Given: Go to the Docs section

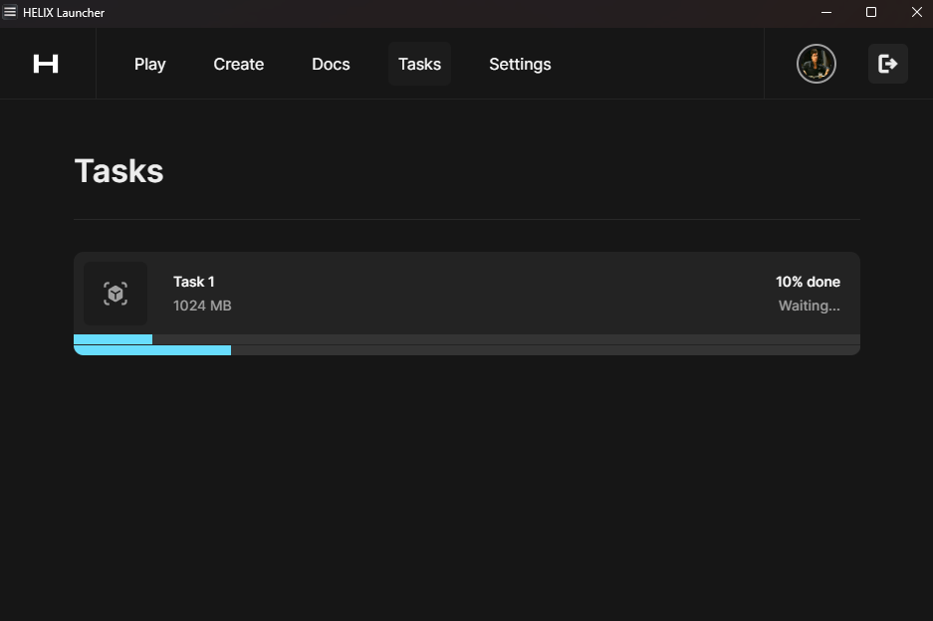Looking at the screenshot, I should [x=331, y=64].
